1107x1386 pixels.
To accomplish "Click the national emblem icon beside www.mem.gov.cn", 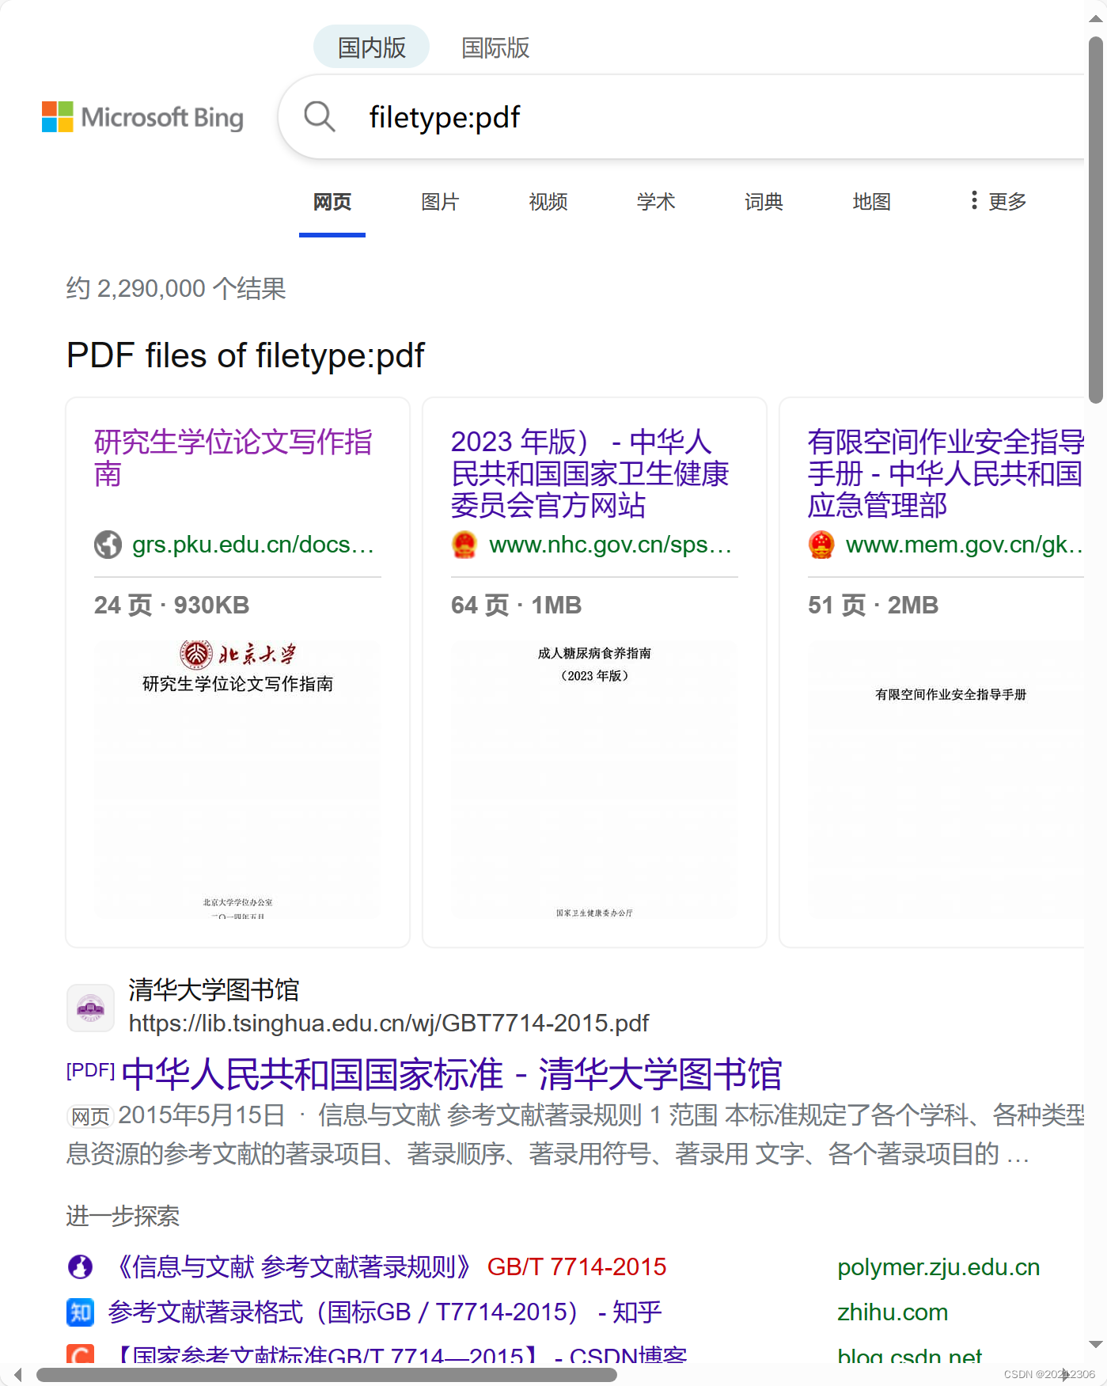I will tap(821, 545).
